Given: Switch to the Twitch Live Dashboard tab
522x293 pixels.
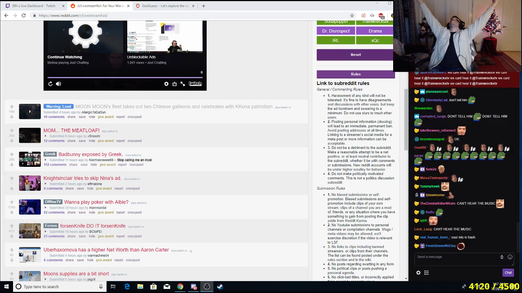Looking at the screenshot, I should [34, 6].
